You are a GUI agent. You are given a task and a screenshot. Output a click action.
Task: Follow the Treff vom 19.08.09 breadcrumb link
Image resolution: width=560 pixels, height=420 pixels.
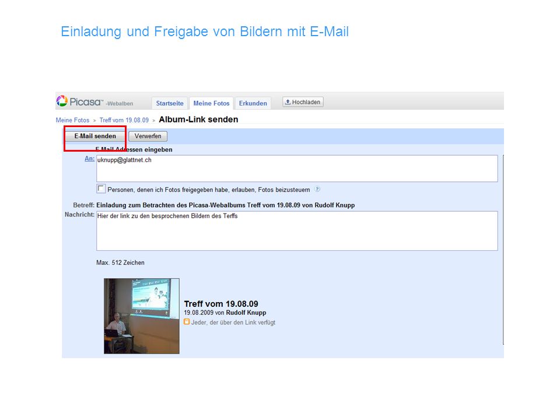pyautogui.click(x=124, y=120)
